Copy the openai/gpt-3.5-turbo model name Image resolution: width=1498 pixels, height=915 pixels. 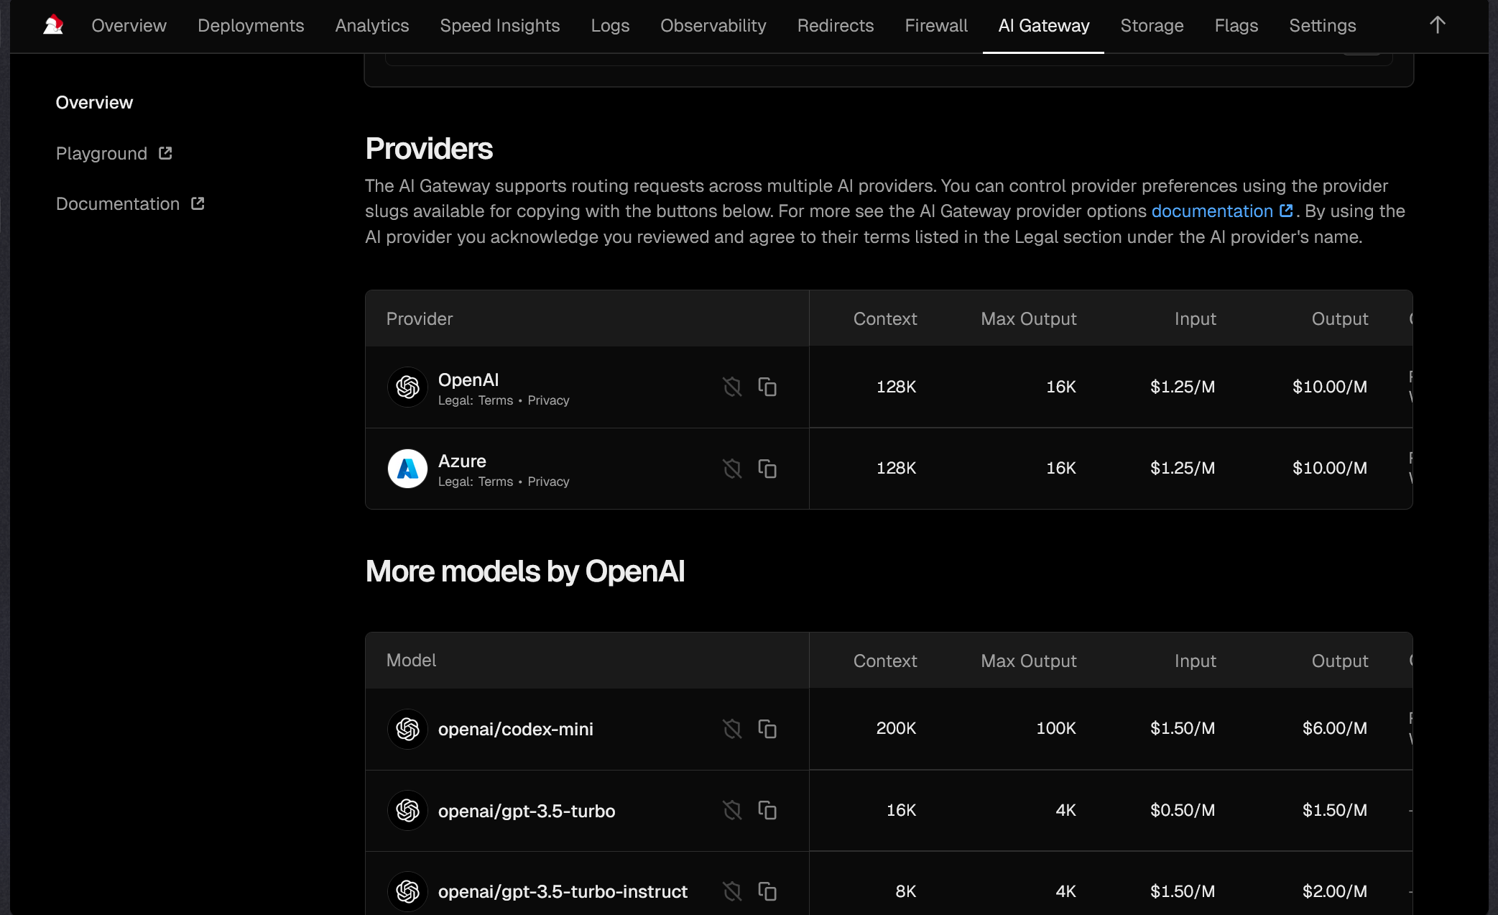(767, 810)
